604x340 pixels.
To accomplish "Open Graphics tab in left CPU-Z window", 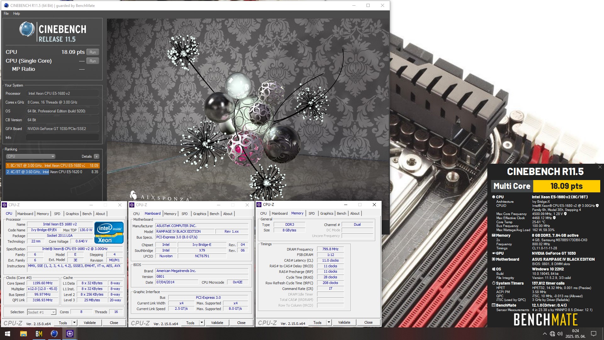I will pos(72,214).
